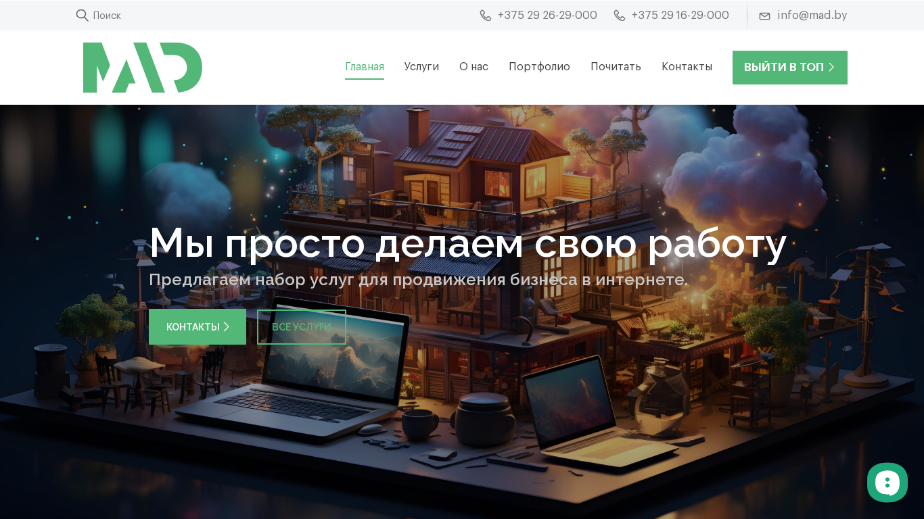The height and width of the screenshot is (519, 924).
Task: Open the chat widget icon
Action: (x=887, y=483)
